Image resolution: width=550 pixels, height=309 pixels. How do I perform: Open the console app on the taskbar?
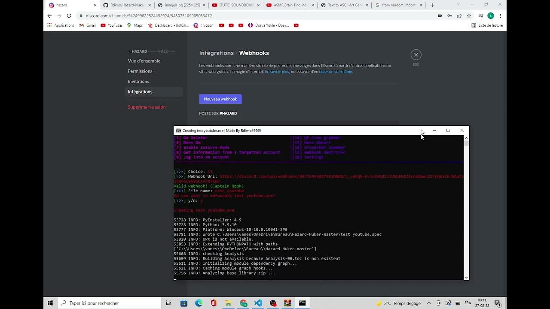point(302,303)
